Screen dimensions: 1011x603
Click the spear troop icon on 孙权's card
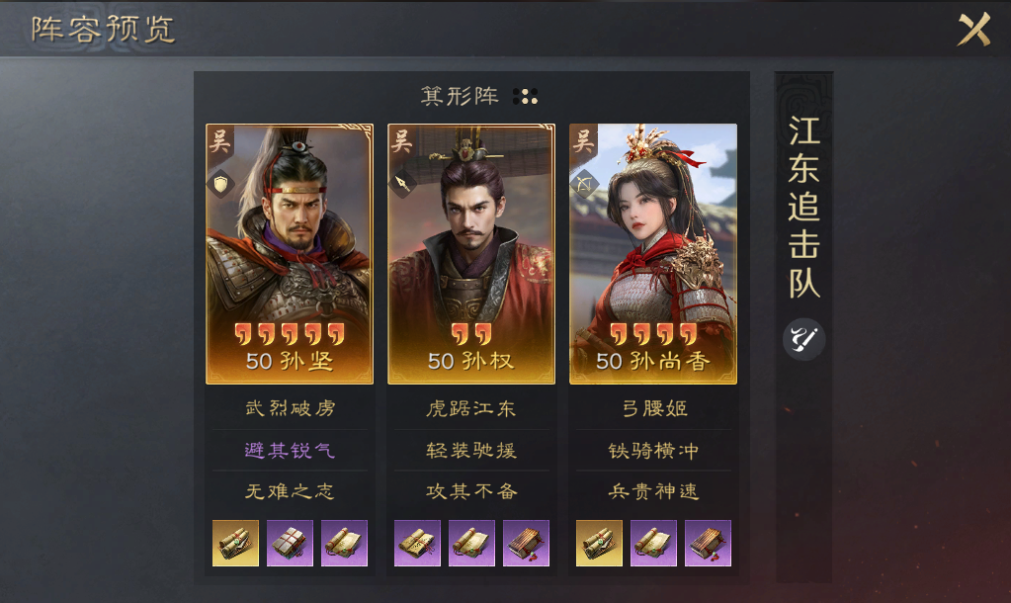tap(402, 184)
